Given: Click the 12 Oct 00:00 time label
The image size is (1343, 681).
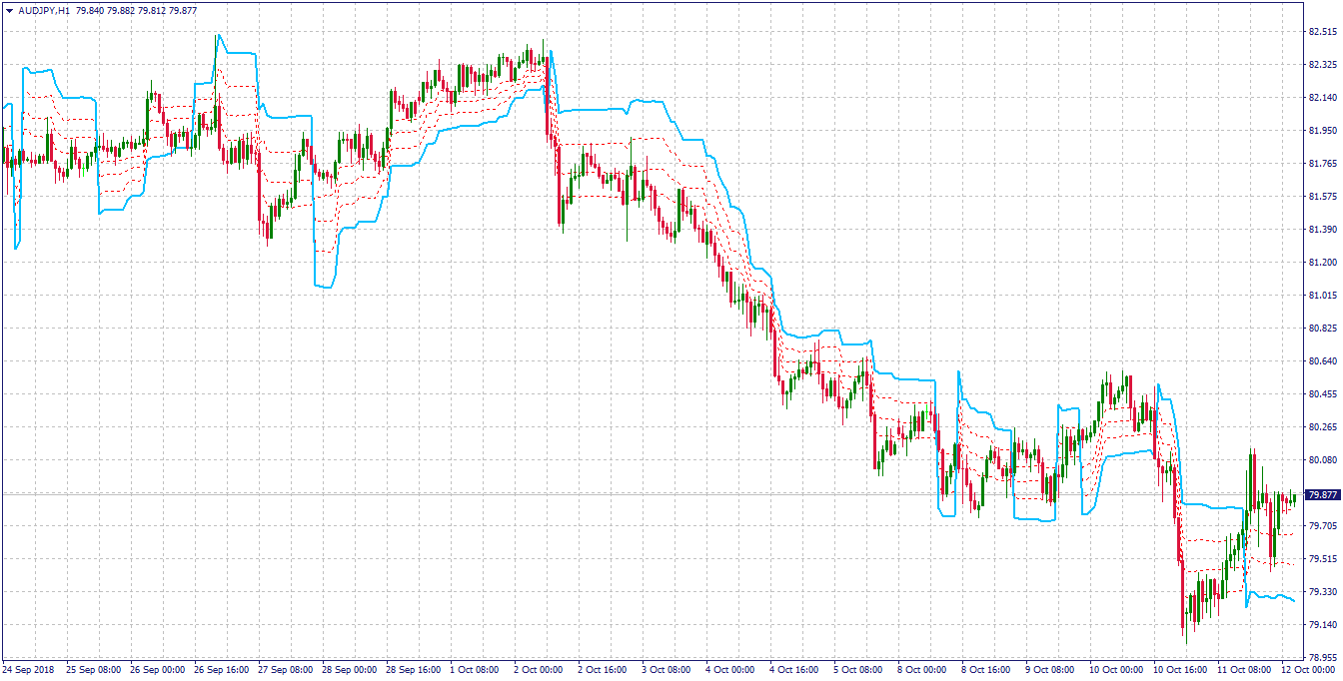Looking at the screenshot, I should [x=1307, y=671].
